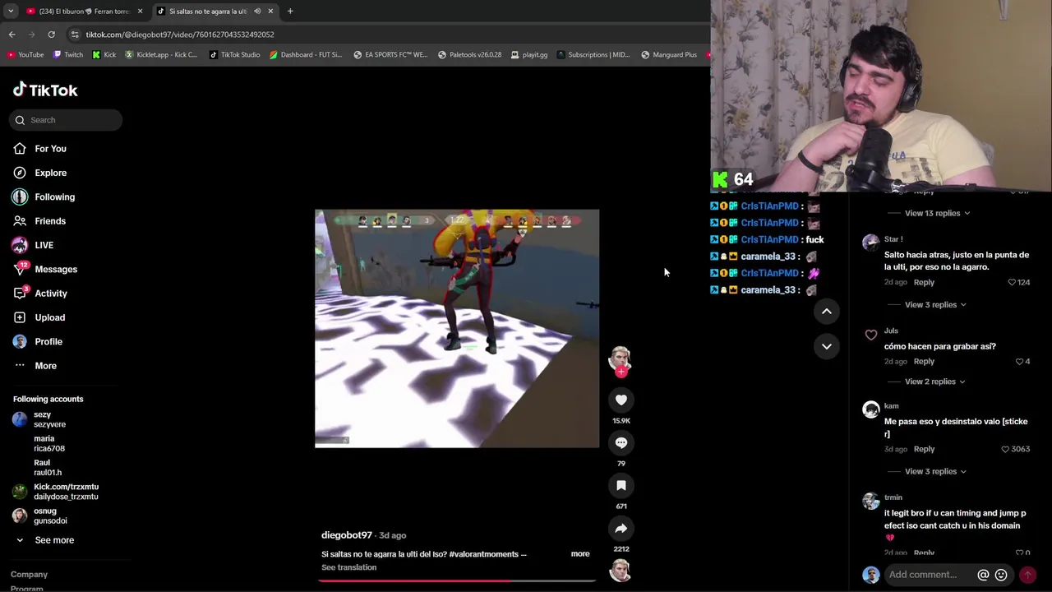Open creator avatar beside video
The image size is (1052, 592).
[x=620, y=358]
